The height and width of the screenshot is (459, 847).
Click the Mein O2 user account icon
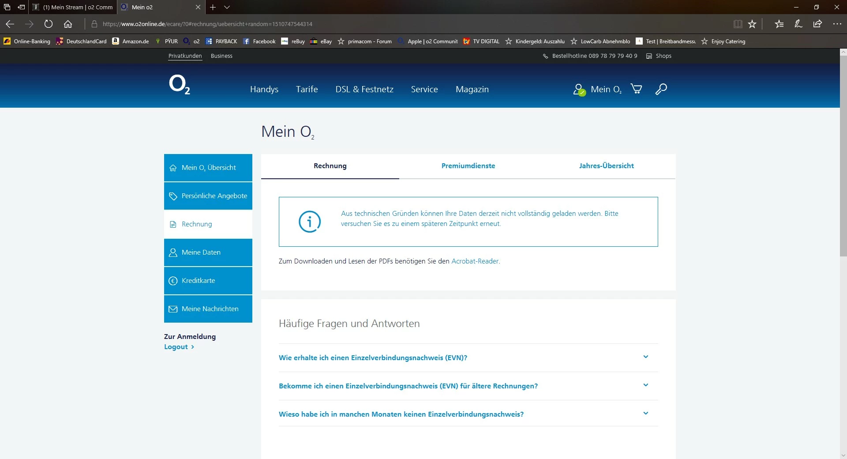click(x=579, y=90)
